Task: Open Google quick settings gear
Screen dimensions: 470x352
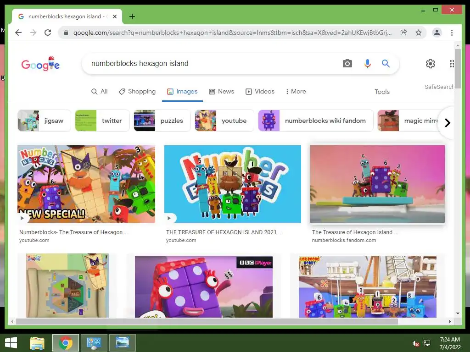Action: (x=431, y=63)
